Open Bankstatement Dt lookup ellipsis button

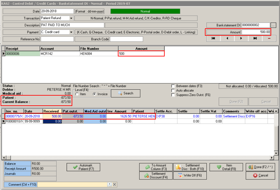pyautogui.click(x=273, y=25)
